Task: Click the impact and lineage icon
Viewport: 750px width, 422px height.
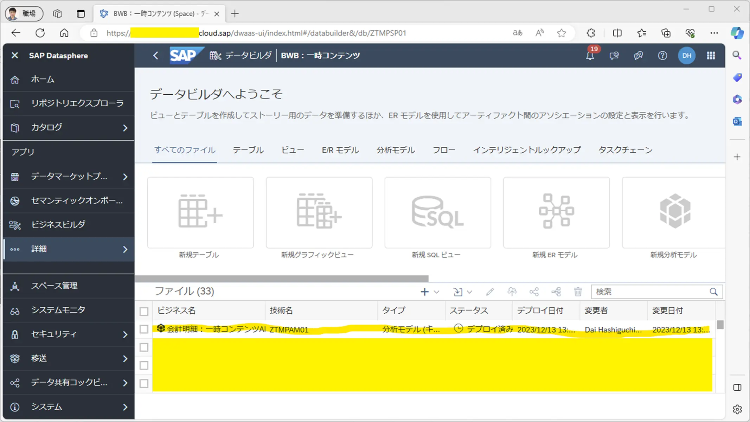Action: point(556,292)
